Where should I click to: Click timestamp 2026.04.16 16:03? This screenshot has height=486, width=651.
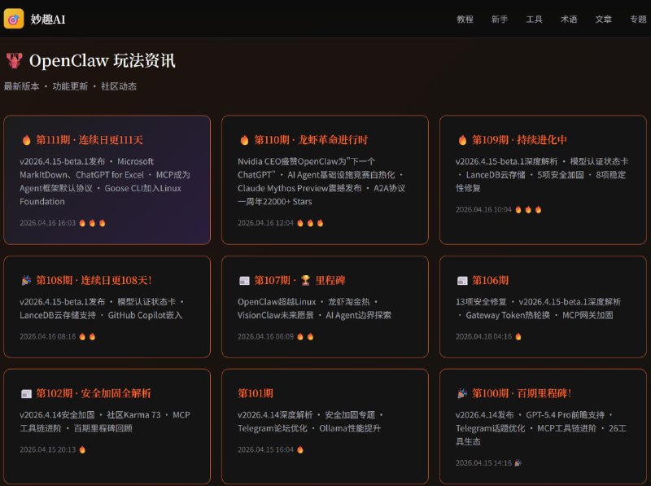(48, 223)
